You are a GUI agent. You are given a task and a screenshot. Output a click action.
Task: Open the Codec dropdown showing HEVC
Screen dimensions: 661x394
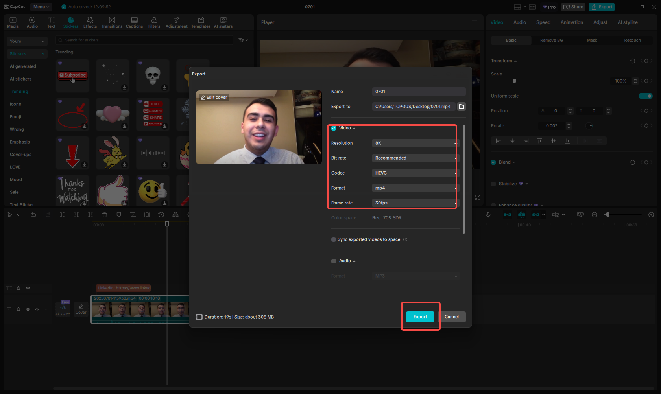tap(415, 173)
